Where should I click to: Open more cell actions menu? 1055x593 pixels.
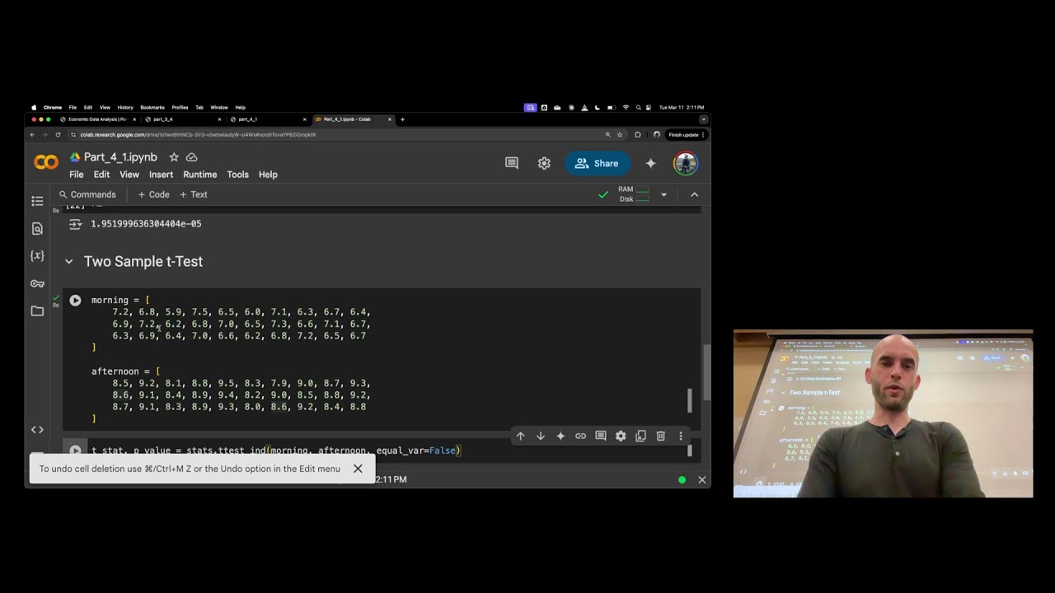point(681,436)
